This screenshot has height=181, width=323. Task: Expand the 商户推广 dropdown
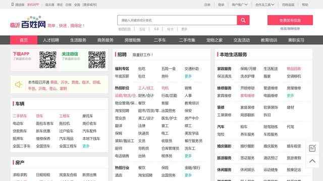click(x=239, y=5)
